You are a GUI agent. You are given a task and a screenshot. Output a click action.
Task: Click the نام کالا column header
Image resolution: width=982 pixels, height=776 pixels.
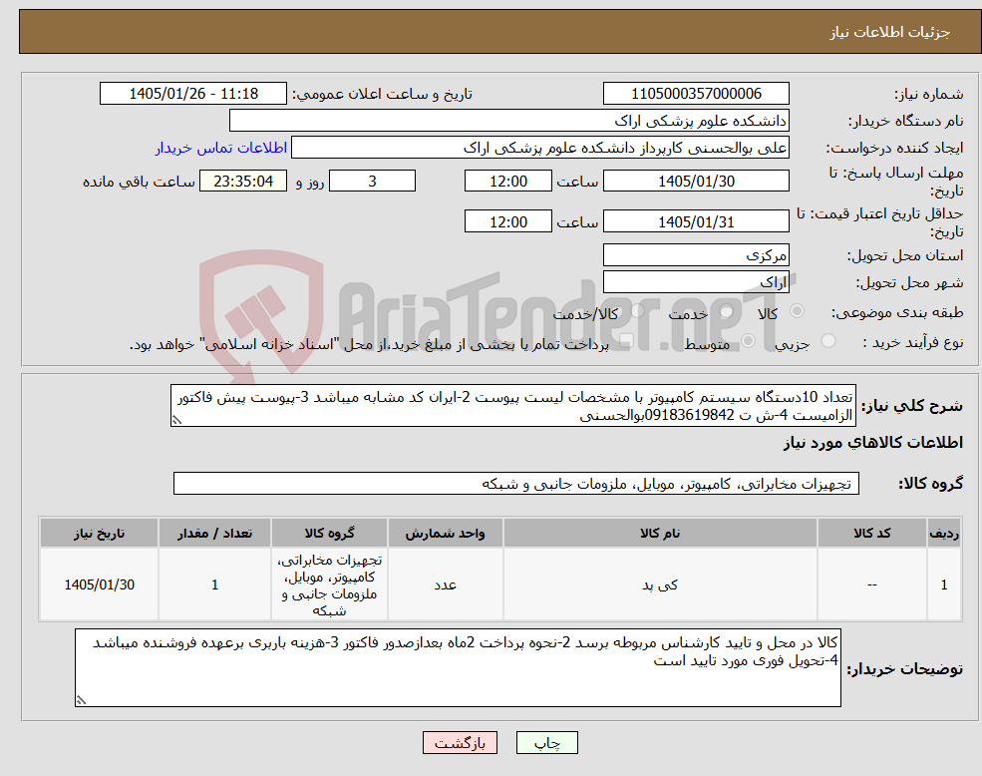pos(659,533)
